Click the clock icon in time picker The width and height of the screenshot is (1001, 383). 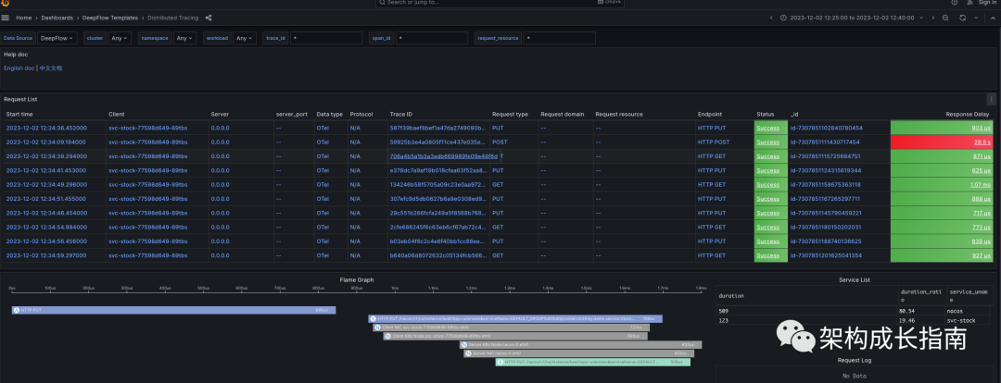[x=783, y=18]
